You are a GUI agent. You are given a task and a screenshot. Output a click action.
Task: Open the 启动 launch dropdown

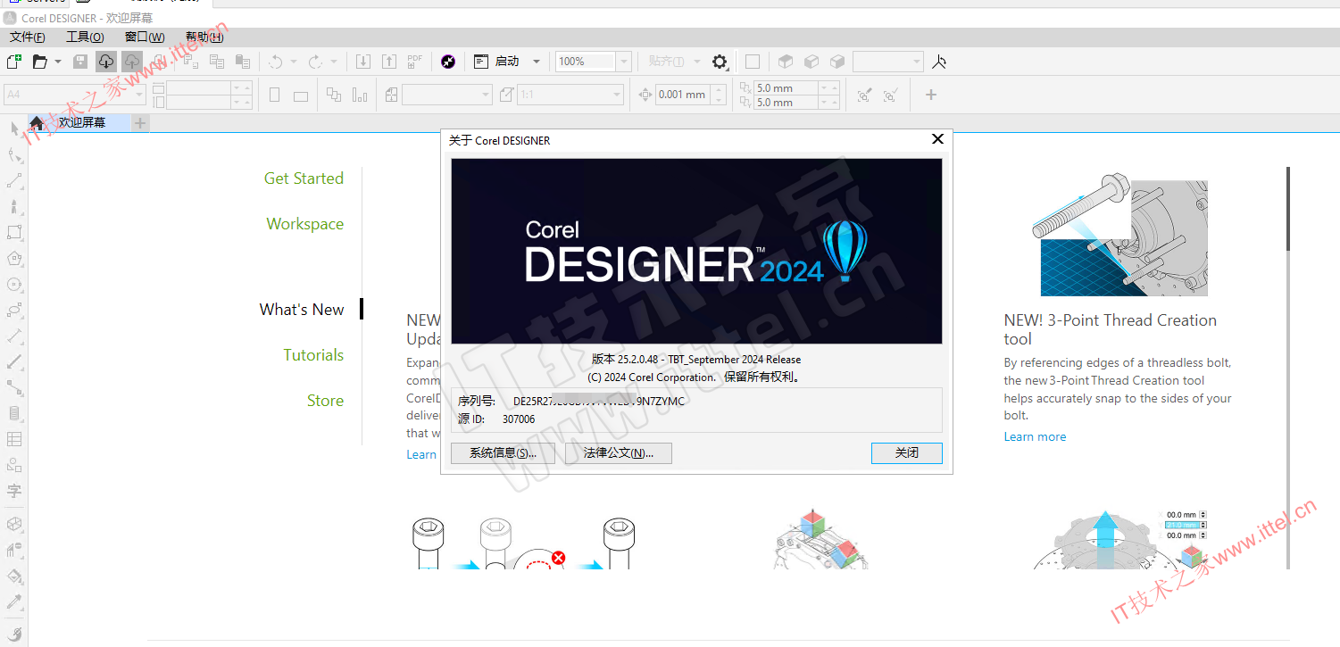pos(537,62)
